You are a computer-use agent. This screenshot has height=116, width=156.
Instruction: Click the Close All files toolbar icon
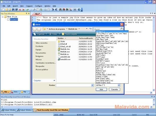click(x=23, y=10)
